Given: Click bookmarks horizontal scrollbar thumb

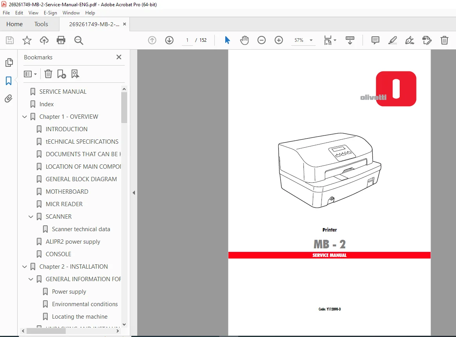Looking at the screenshot, I should pos(46,331).
